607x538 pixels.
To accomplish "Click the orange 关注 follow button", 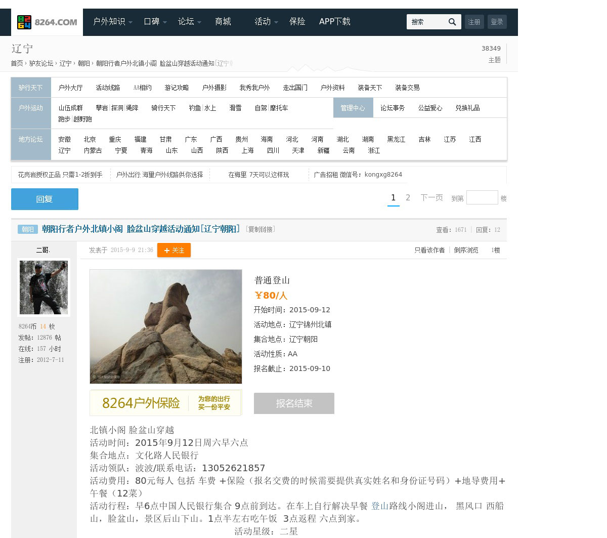I will [174, 250].
